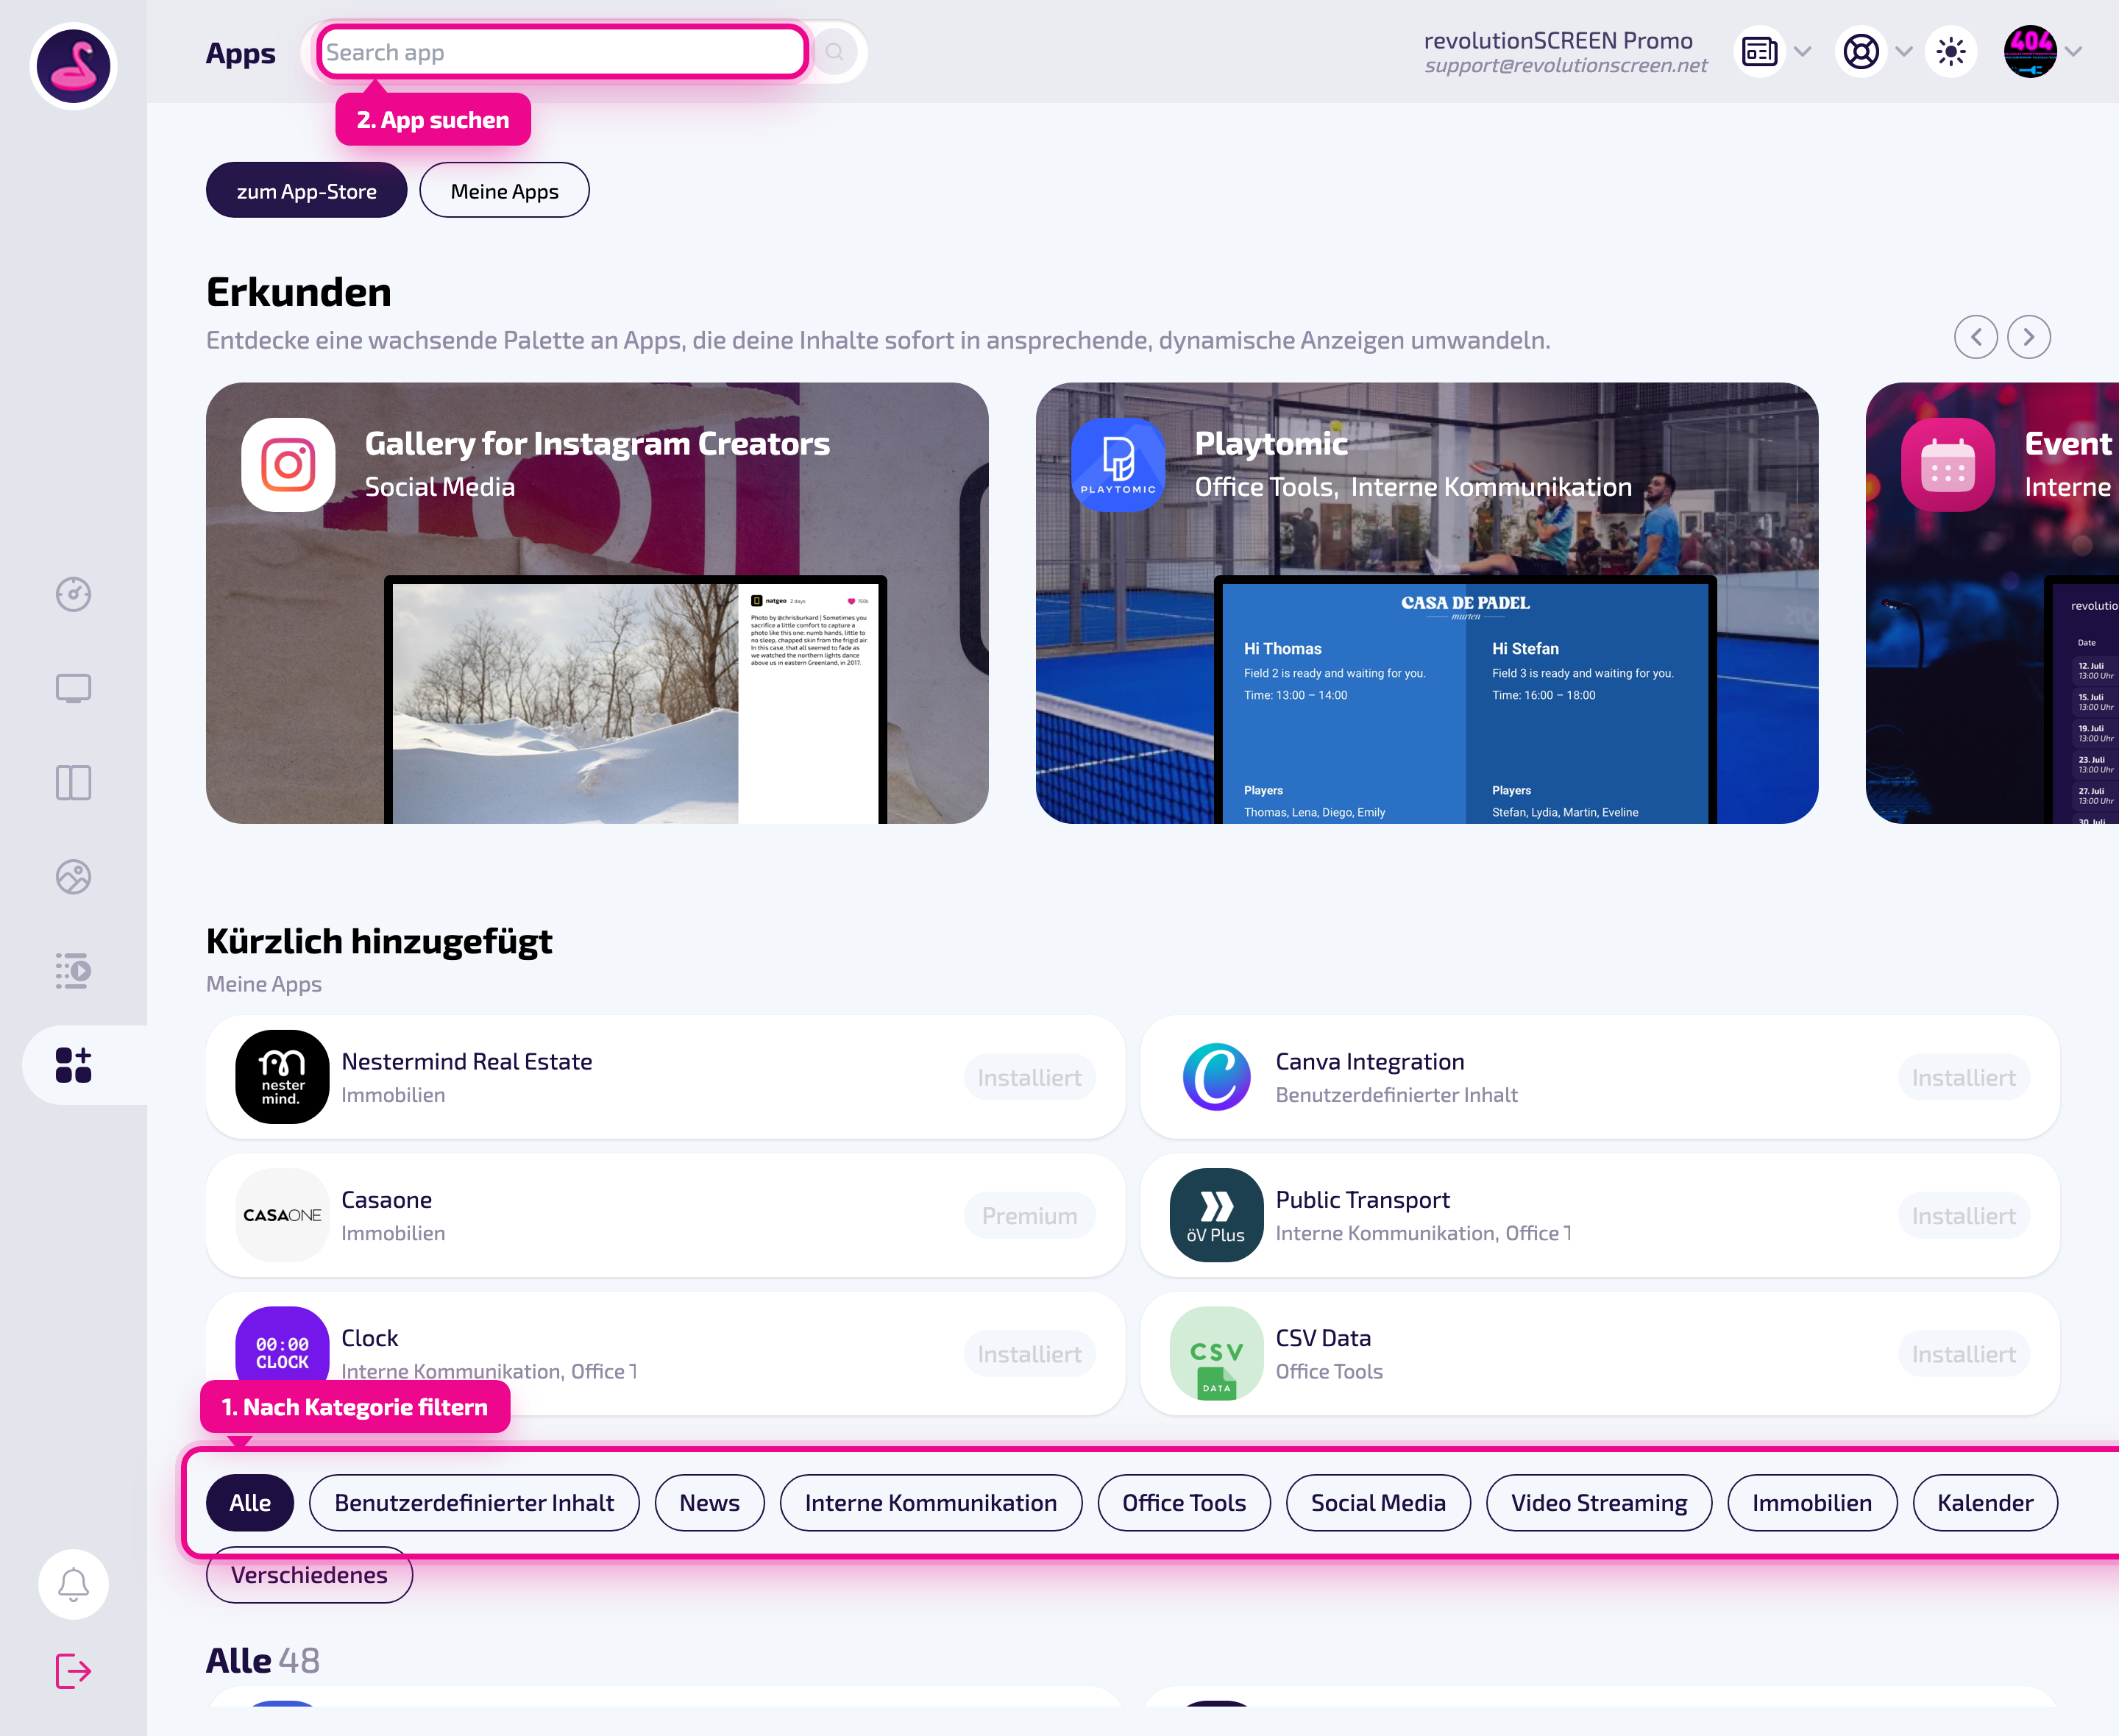
Task: Select the Alle category filter
Action: (x=250, y=1502)
